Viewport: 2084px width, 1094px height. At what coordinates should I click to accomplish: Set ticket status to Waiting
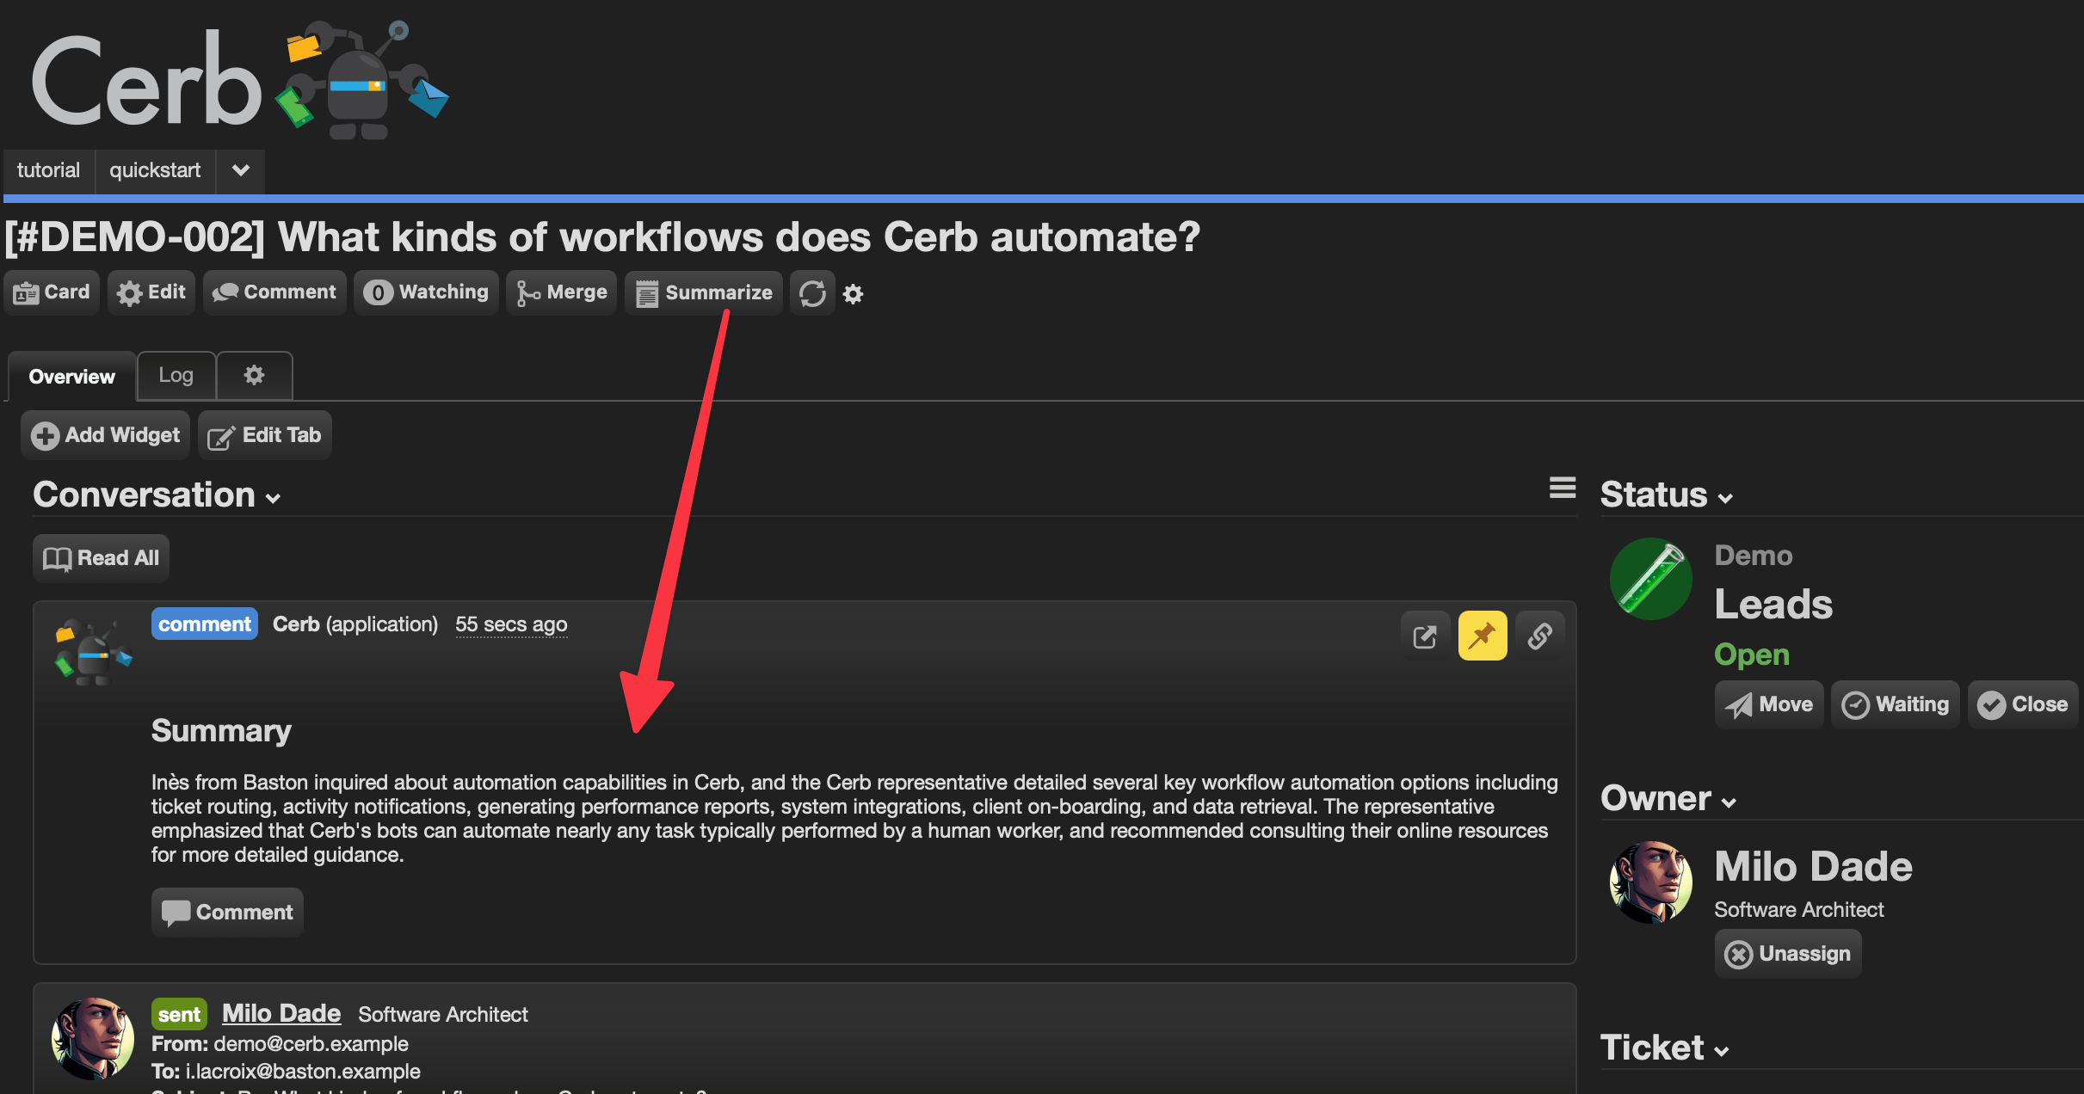tap(1896, 704)
